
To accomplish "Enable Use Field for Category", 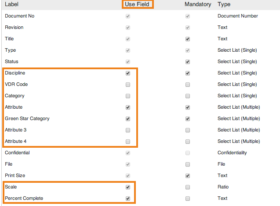I will click(x=128, y=96).
